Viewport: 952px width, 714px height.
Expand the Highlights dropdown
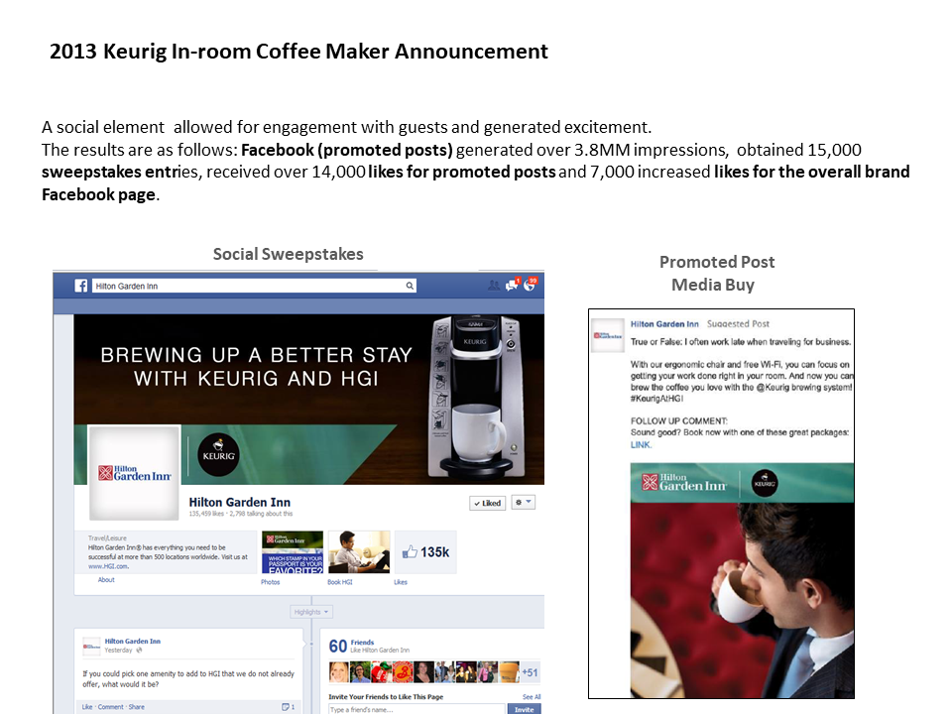pos(311,612)
